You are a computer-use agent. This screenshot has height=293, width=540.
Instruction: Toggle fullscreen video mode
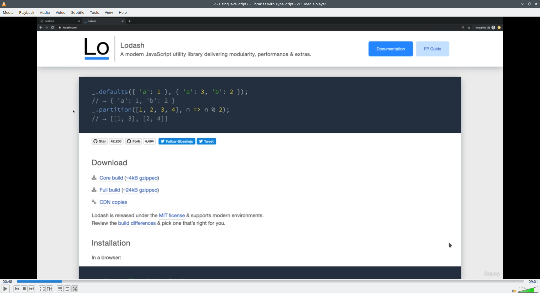coord(42,289)
